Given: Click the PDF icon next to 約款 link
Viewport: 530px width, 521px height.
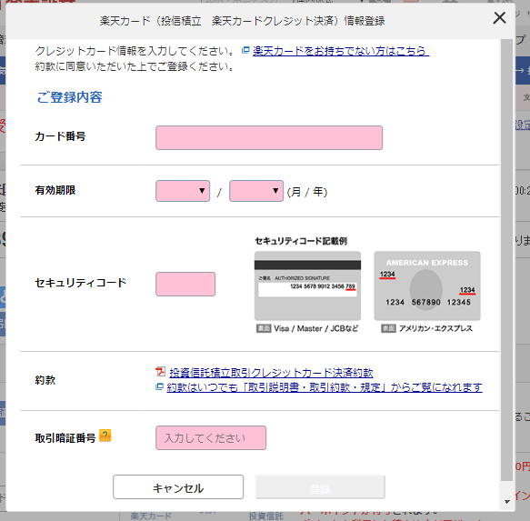Looking at the screenshot, I should tap(161, 372).
